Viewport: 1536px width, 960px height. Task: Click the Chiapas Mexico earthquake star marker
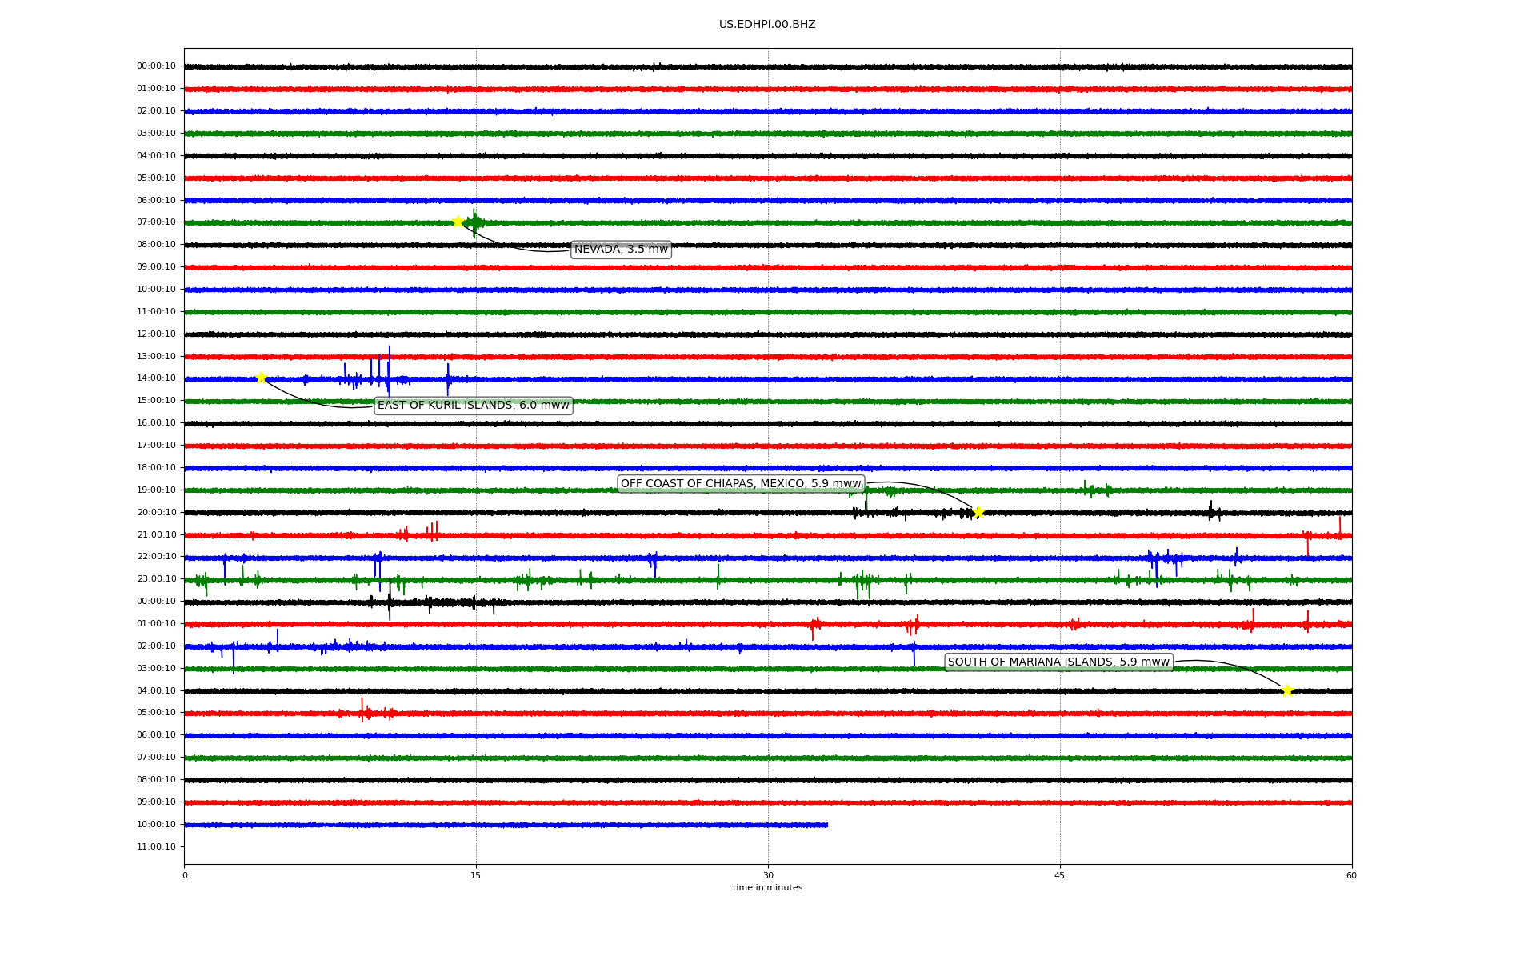coord(978,512)
